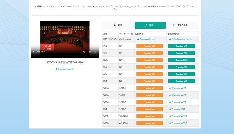Click the Download Subtitle link
The image size is (234, 134).
pyautogui.click(x=65, y=69)
